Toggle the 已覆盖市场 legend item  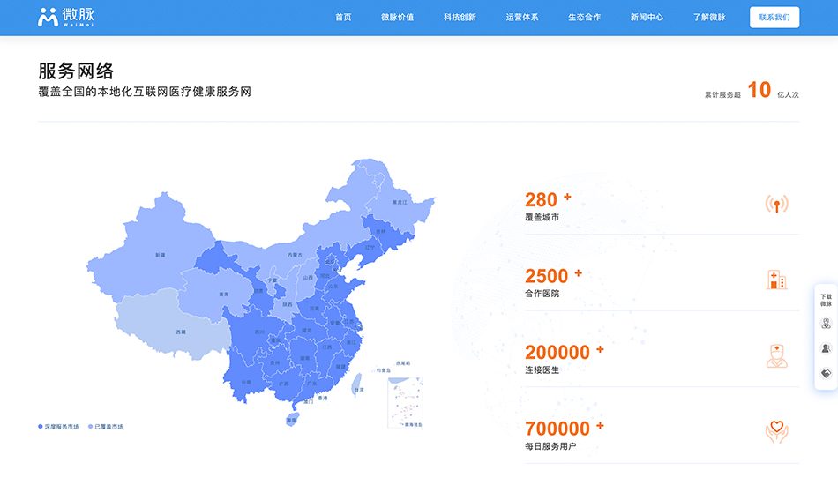click(x=106, y=427)
